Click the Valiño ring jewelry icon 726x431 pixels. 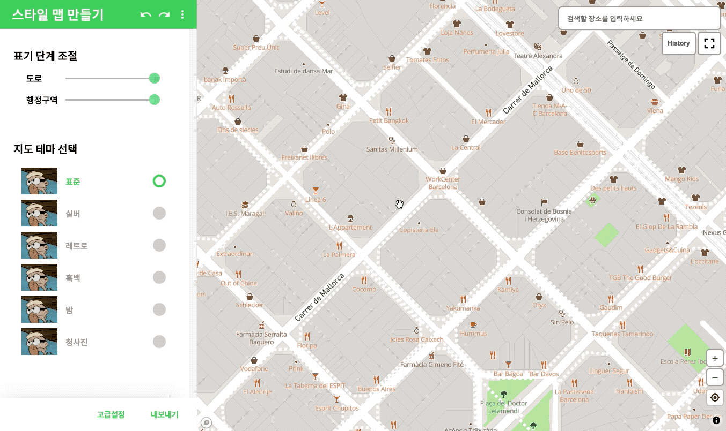pyautogui.click(x=294, y=204)
